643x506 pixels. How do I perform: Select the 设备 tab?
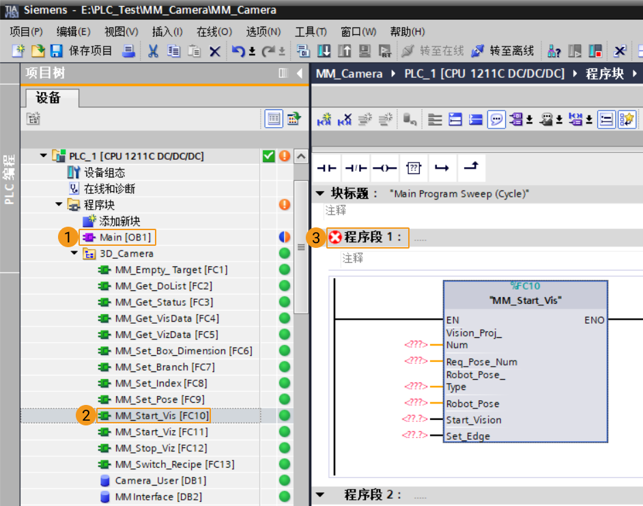point(48,98)
